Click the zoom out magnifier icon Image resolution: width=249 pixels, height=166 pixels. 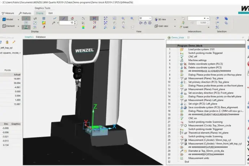tap(123, 18)
